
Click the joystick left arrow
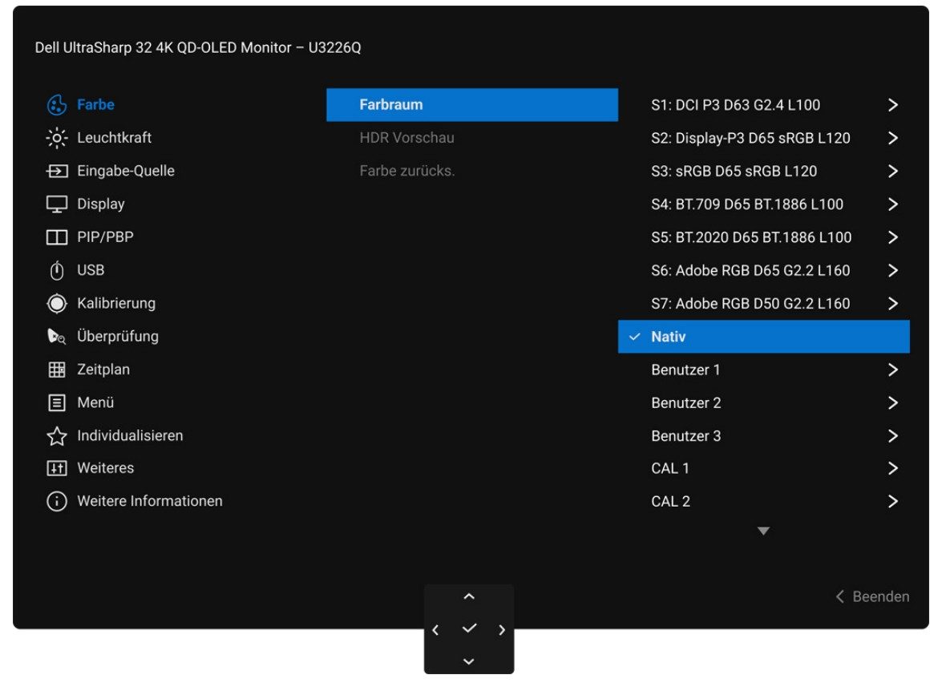pyautogui.click(x=435, y=630)
